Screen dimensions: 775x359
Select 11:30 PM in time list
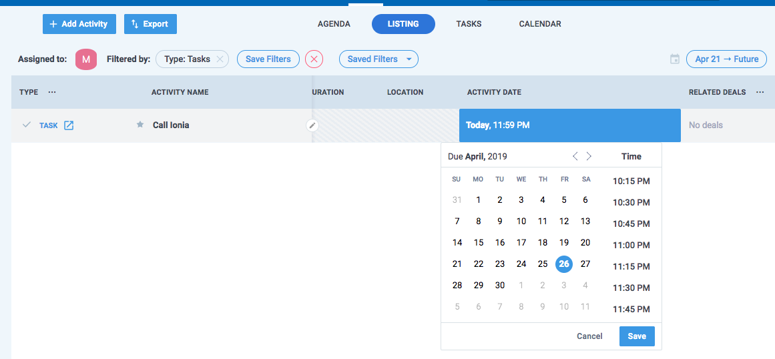(x=631, y=288)
